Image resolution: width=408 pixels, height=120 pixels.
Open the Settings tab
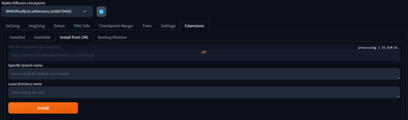168,26
